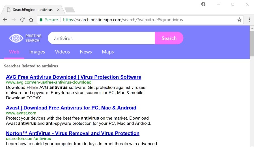The height and width of the screenshot is (147, 254).
Task: Click the antivirus search input field
Action: tap(102, 38)
